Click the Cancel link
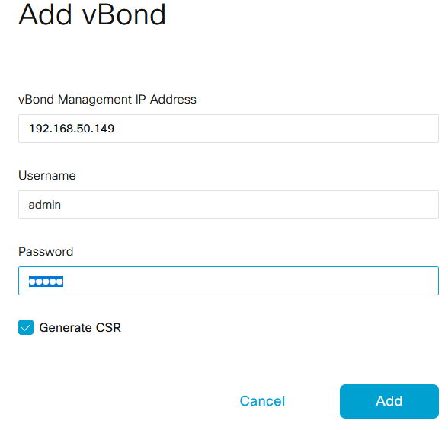Viewport: 448px width, 430px height. coord(262,401)
